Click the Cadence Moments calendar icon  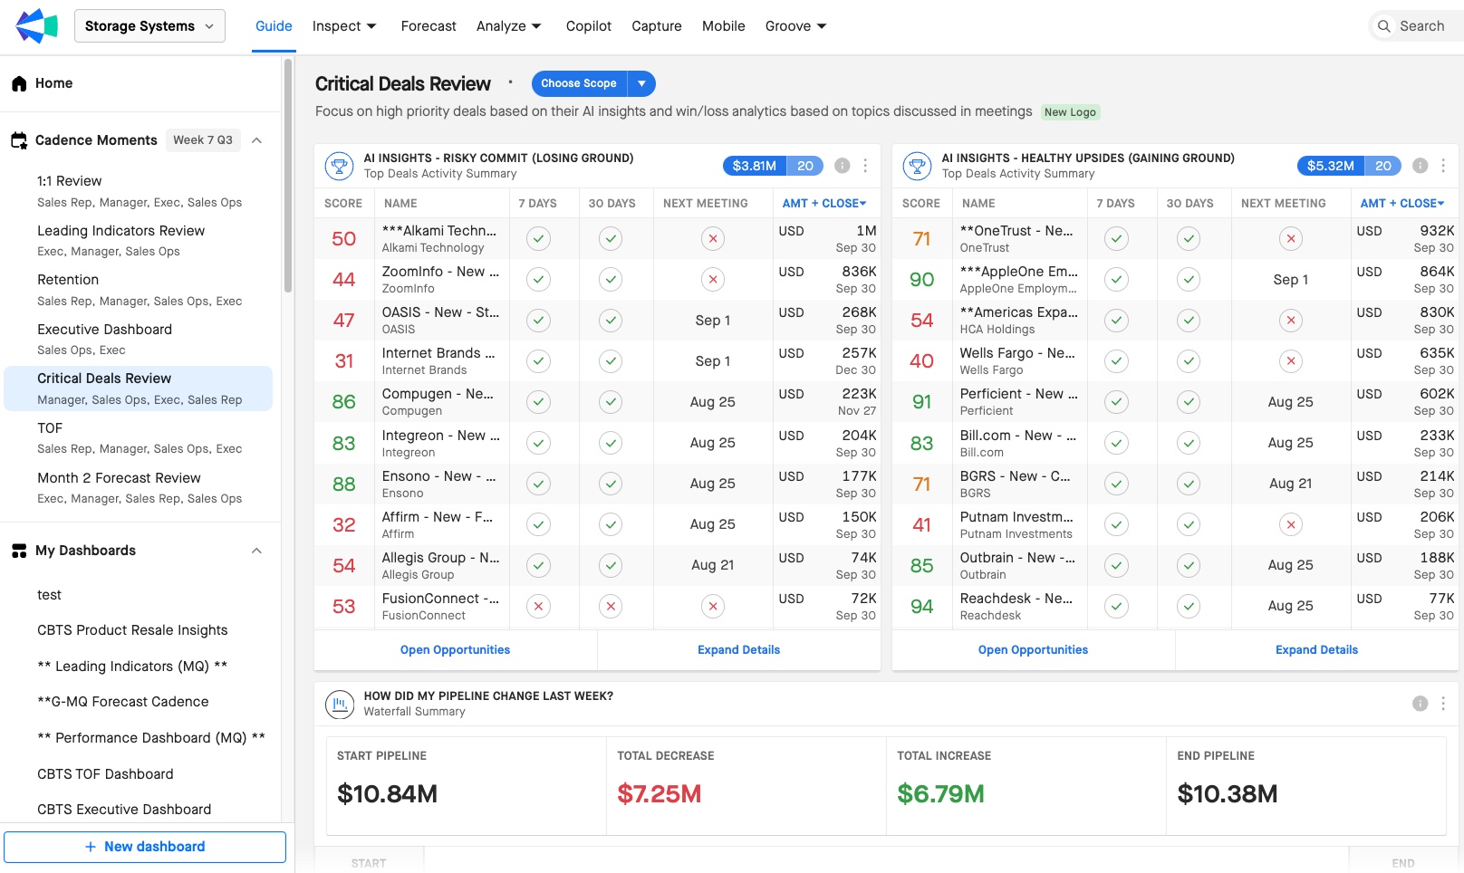coord(19,140)
